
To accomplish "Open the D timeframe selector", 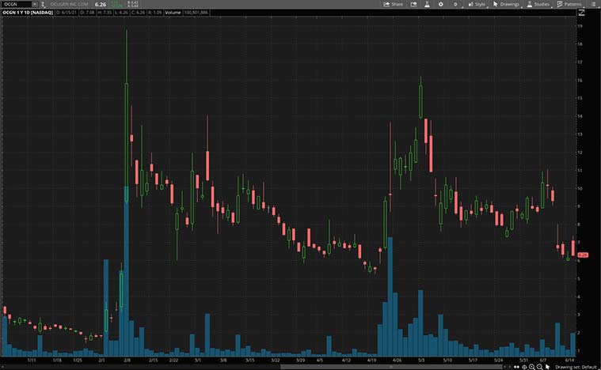I will click(455, 4).
